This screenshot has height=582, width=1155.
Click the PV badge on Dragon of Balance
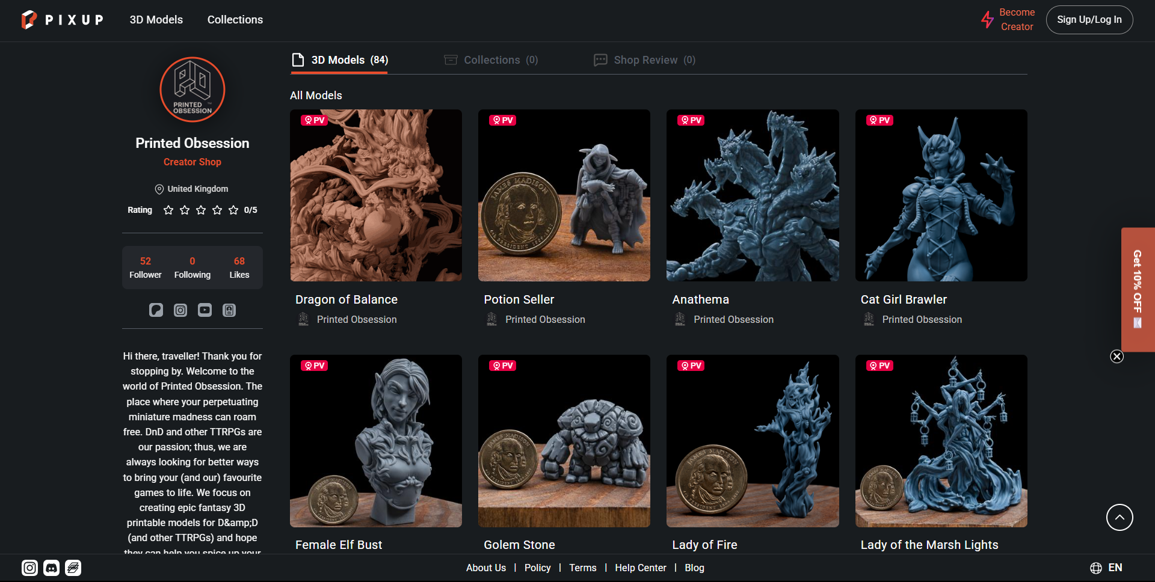click(314, 120)
